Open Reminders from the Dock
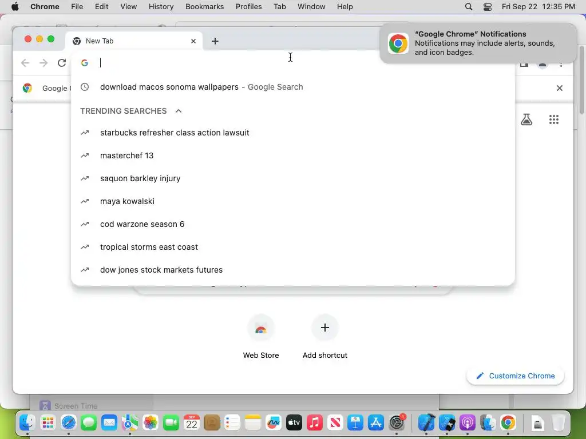This screenshot has width=586, height=439. click(x=232, y=422)
